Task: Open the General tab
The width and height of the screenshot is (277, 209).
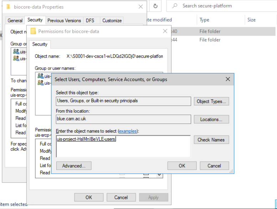Action: [15, 20]
